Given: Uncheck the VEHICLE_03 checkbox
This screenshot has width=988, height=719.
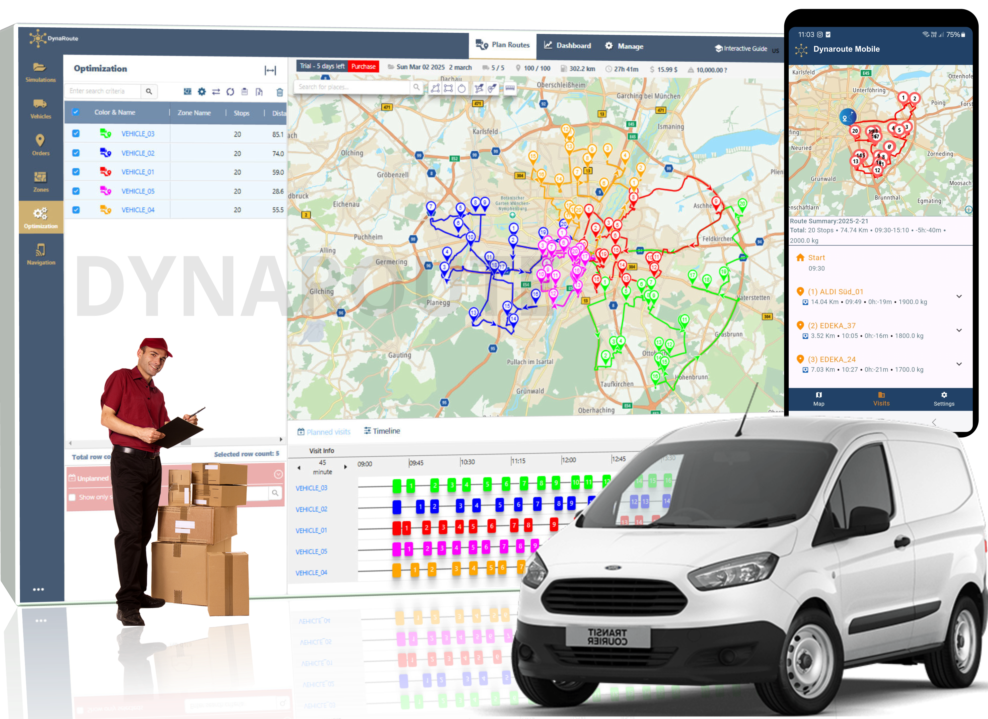Looking at the screenshot, I should tap(76, 134).
